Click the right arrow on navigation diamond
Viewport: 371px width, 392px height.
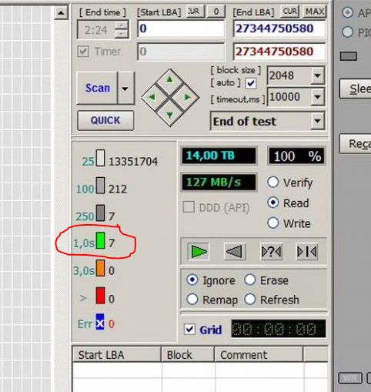pos(188,97)
